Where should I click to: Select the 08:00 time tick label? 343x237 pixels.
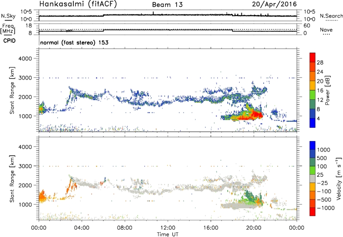click(x=125, y=228)
